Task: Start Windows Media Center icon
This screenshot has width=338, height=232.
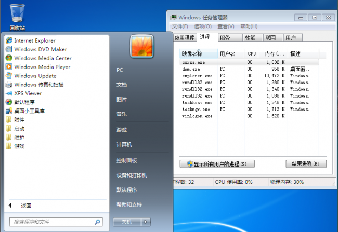Action: pos(9,58)
